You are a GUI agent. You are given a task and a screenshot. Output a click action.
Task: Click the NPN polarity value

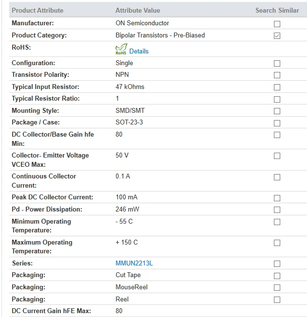point(122,74)
